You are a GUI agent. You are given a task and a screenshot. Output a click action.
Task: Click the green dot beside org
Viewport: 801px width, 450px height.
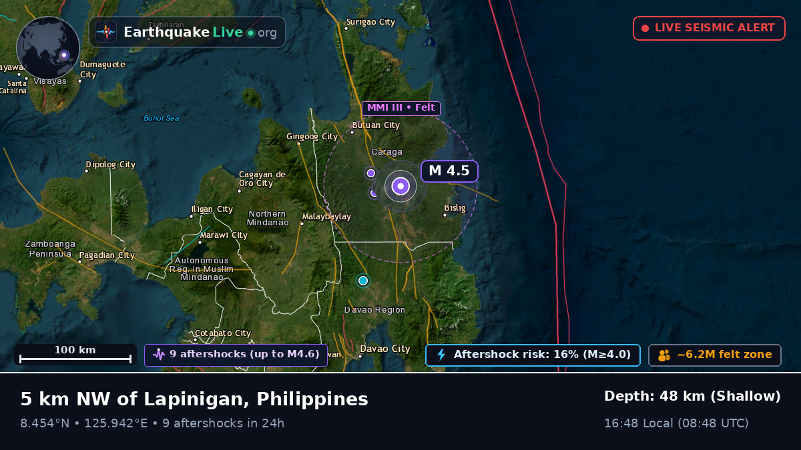(250, 33)
